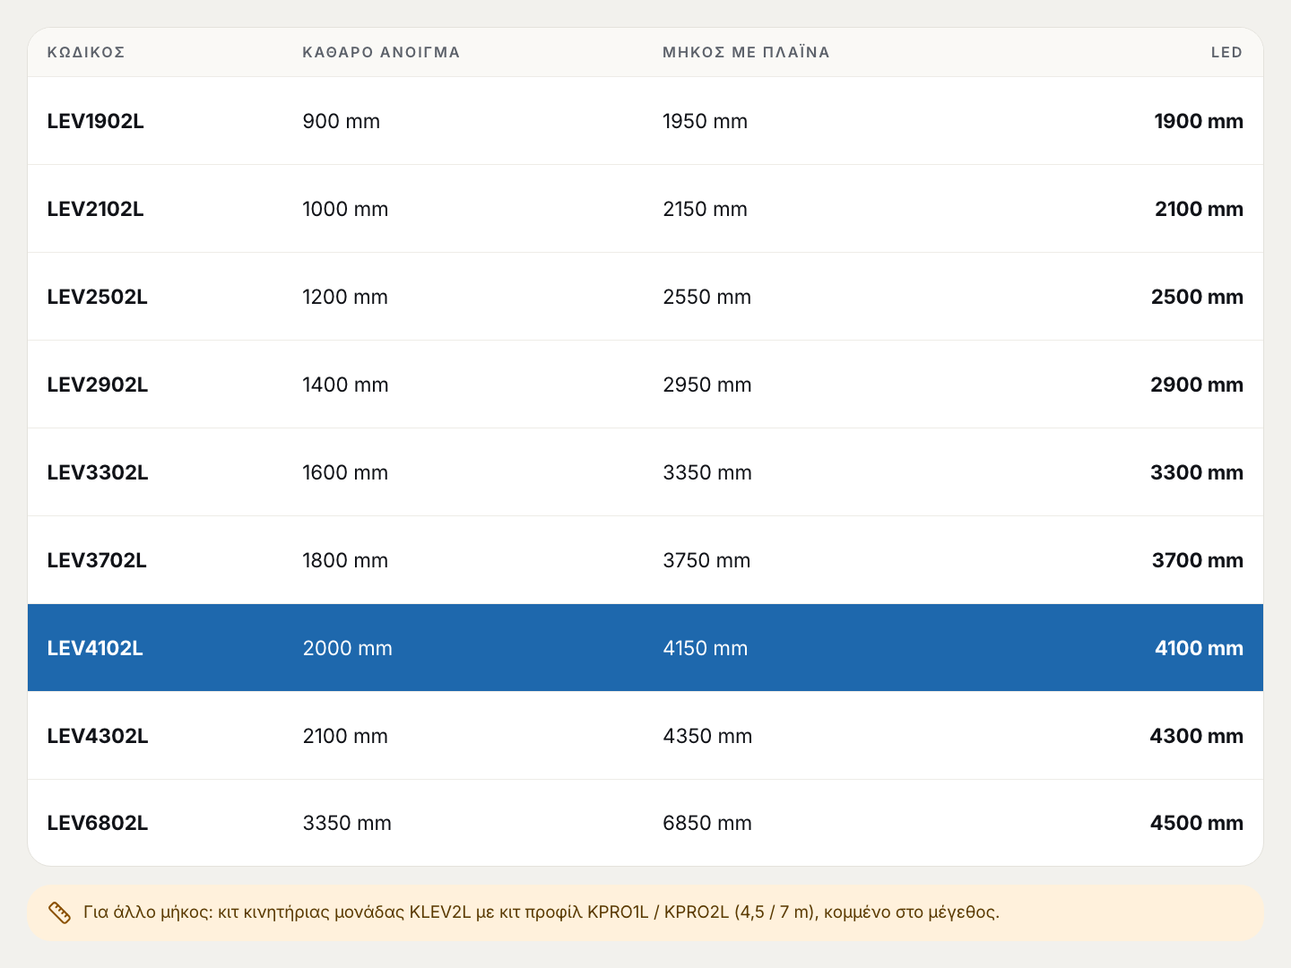Select the LEV4302L row code
The width and height of the screenshot is (1291, 968).
tap(98, 736)
